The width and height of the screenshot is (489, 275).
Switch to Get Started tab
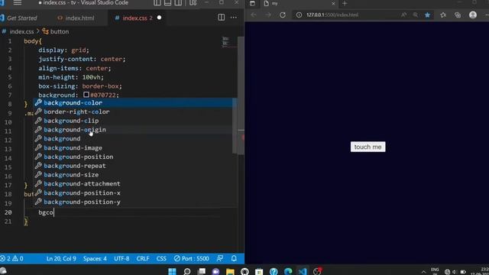[x=22, y=18]
